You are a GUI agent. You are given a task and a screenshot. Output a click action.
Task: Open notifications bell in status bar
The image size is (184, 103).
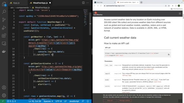click(88, 101)
